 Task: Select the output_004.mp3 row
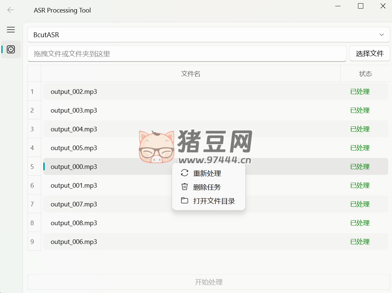click(74, 129)
